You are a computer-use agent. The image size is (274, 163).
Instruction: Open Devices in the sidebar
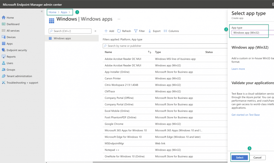pyautogui.click(x=9, y=37)
